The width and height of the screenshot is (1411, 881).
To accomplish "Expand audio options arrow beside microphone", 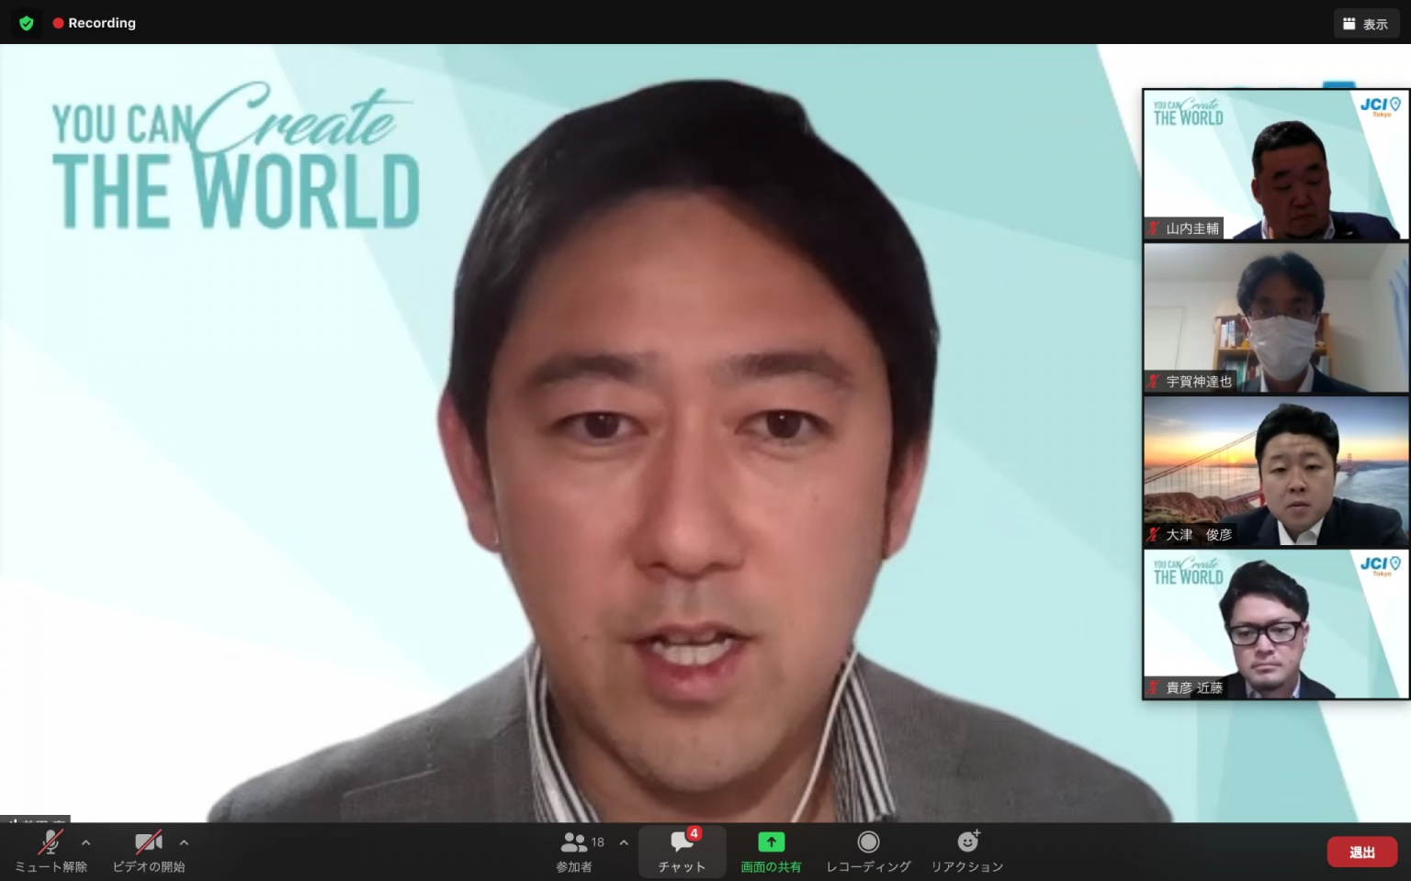I will (x=86, y=842).
